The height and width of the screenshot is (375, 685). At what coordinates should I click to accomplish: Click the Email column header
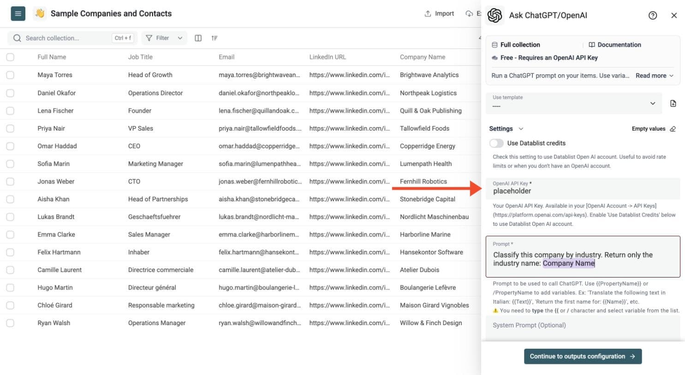(226, 57)
